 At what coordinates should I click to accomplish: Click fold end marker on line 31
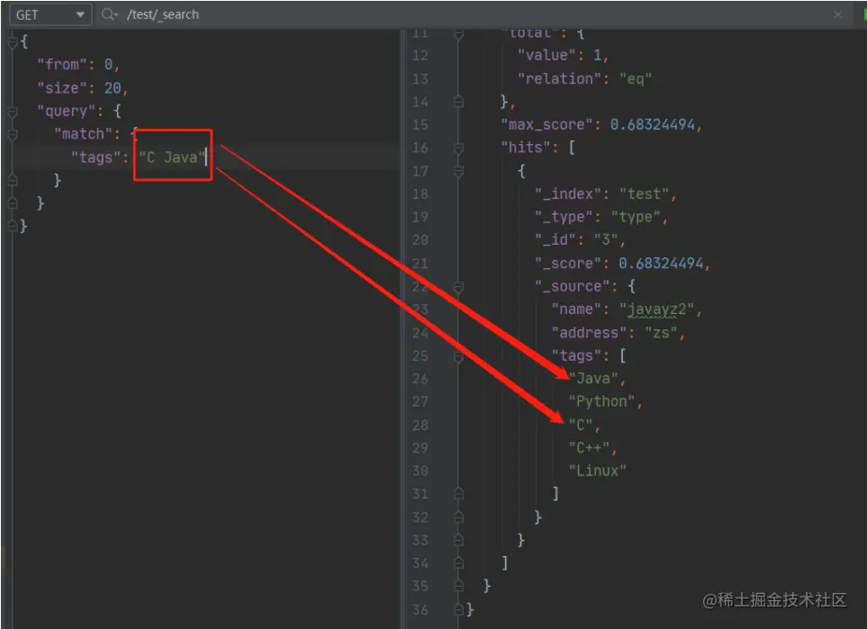(458, 494)
